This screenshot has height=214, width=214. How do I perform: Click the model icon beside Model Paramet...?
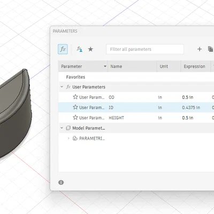(x=68, y=128)
